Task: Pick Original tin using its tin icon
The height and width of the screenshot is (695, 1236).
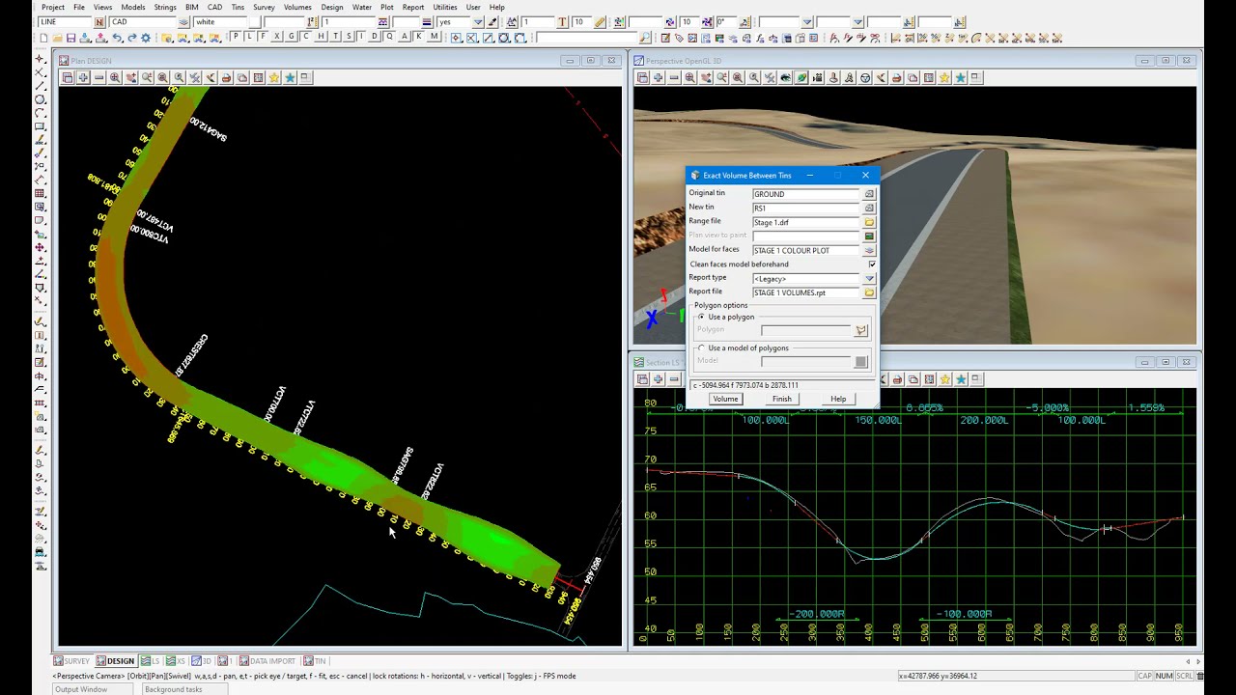Action: click(869, 194)
